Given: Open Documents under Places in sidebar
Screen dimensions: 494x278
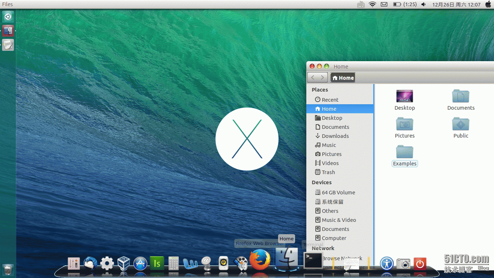Looking at the screenshot, I should (340, 127).
